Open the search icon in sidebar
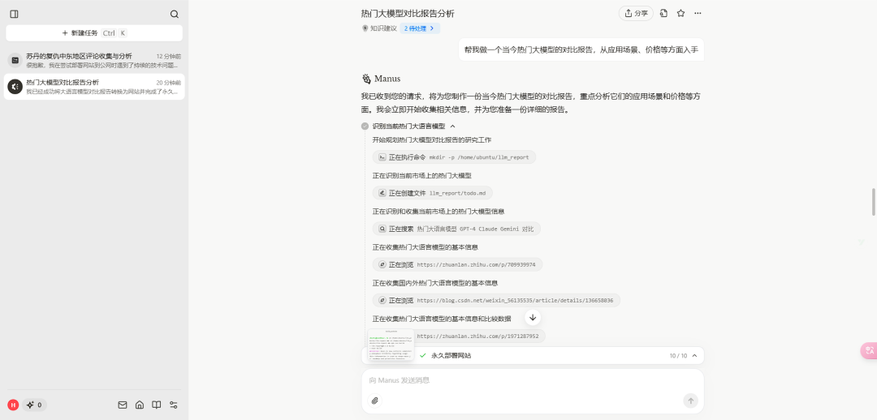 tap(175, 14)
